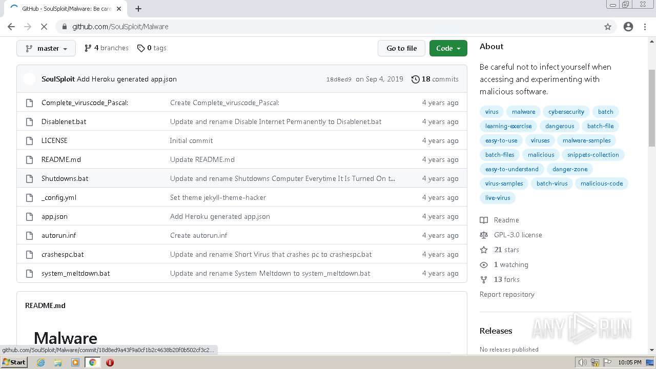The image size is (656, 369).
Task: Click the tag icon beside 0 tags
Action: (x=141, y=48)
